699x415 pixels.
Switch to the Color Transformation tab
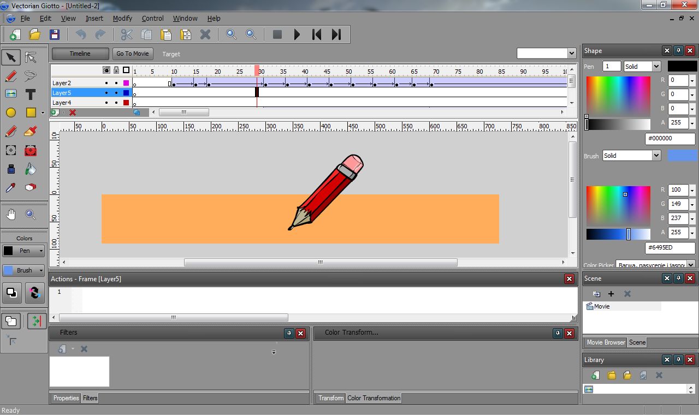point(374,398)
